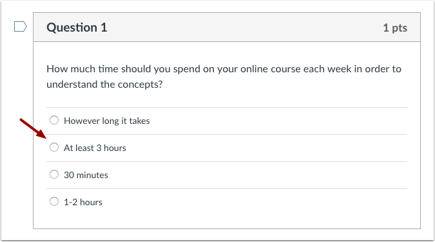Click the number "1" in the question heading

click(104, 28)
